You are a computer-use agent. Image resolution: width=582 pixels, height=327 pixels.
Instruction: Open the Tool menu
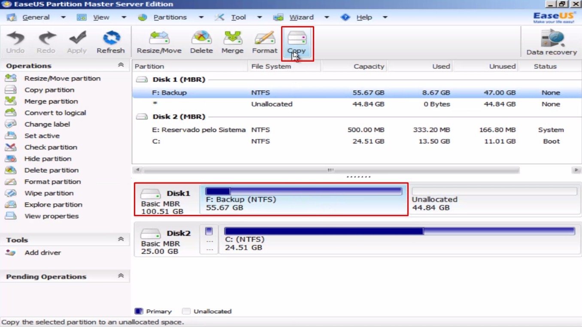pos(238,18)
